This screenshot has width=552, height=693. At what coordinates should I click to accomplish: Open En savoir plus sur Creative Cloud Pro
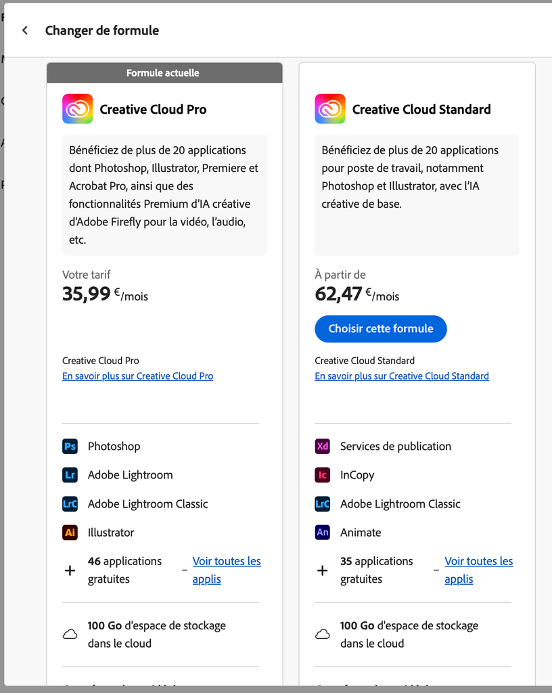click(138, 376)
